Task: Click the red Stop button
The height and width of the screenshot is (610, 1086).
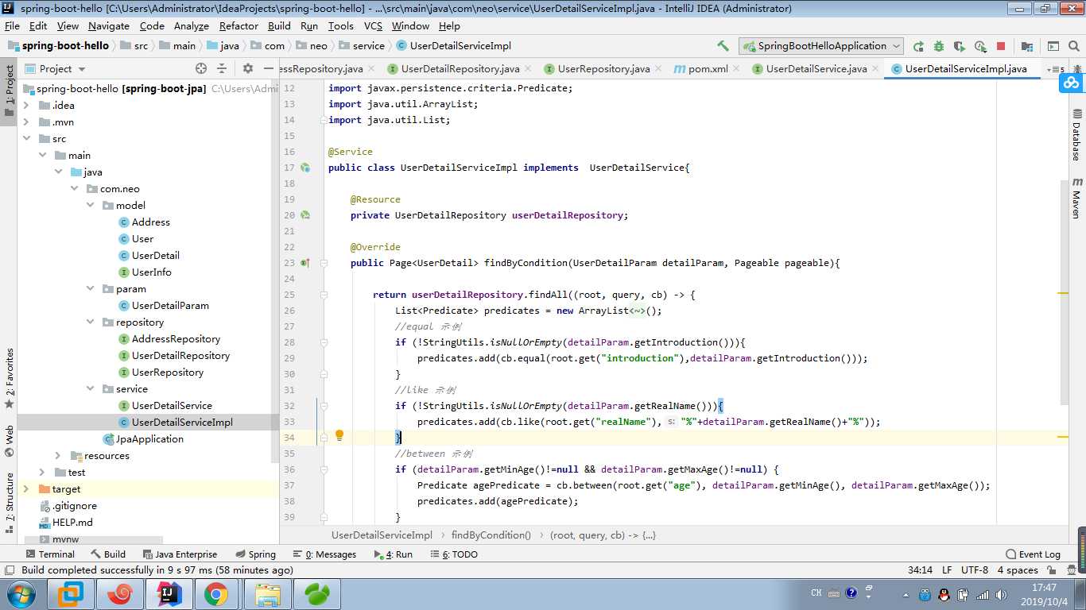Action: point(1001,46)
